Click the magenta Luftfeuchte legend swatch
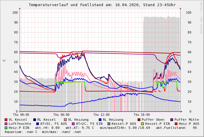This screenshot has width=204, height=137. pos(6,124)
